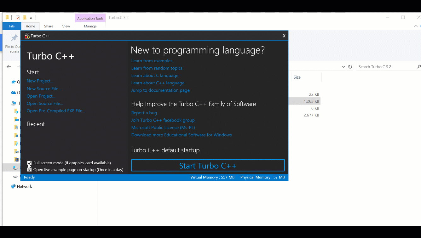Image resolution: width=421 pixels, height=238 pixels.
Task: Click the Properties checkmark icon in title bar
Action: click(18, 18)
